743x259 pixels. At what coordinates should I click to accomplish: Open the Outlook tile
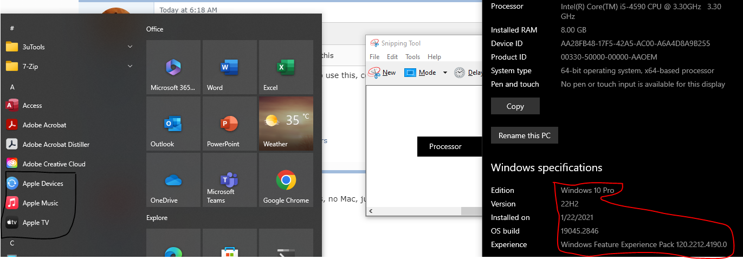click(173, 124)
